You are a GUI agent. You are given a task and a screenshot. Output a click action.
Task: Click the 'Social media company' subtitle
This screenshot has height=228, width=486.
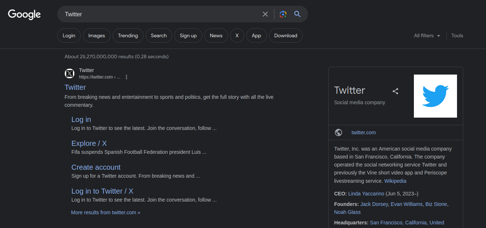(x=360, y=102)
